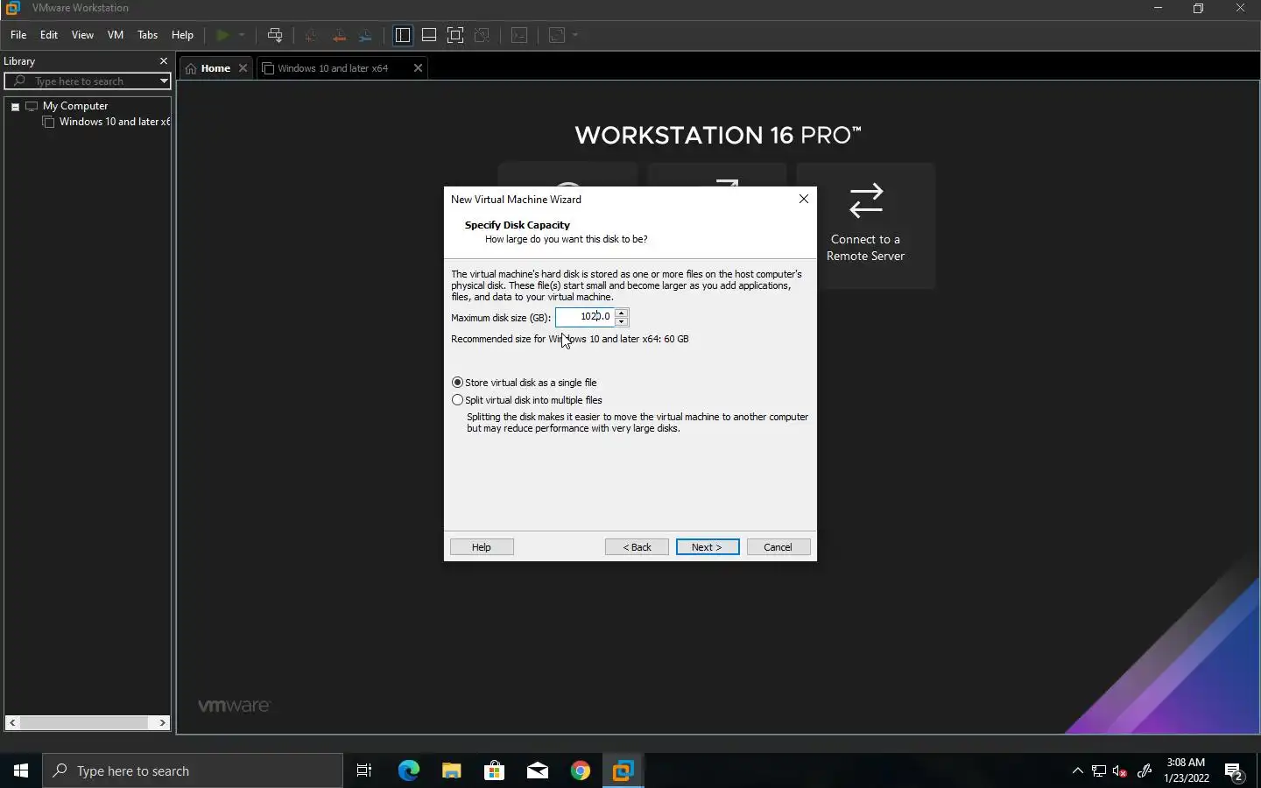Screen dimensions: 1261x788
Task: Close the Home tab
Action: (x=243, y=68)
